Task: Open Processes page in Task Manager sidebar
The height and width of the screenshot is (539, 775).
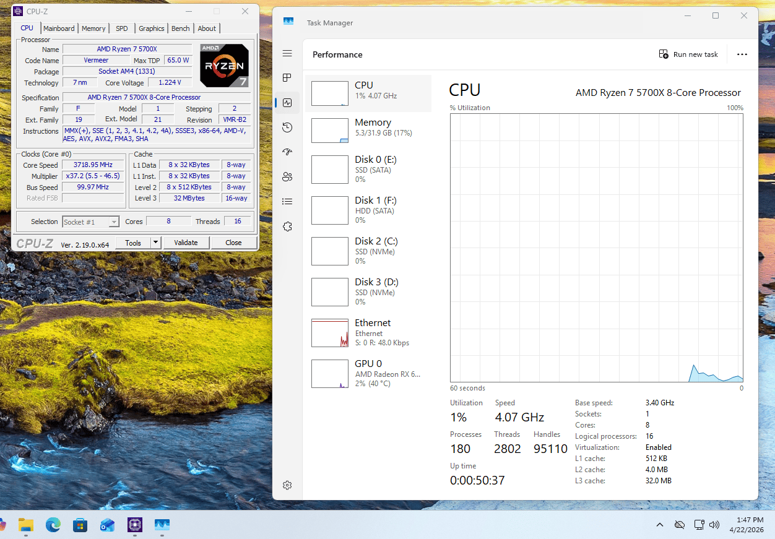Action: (287, 78)
